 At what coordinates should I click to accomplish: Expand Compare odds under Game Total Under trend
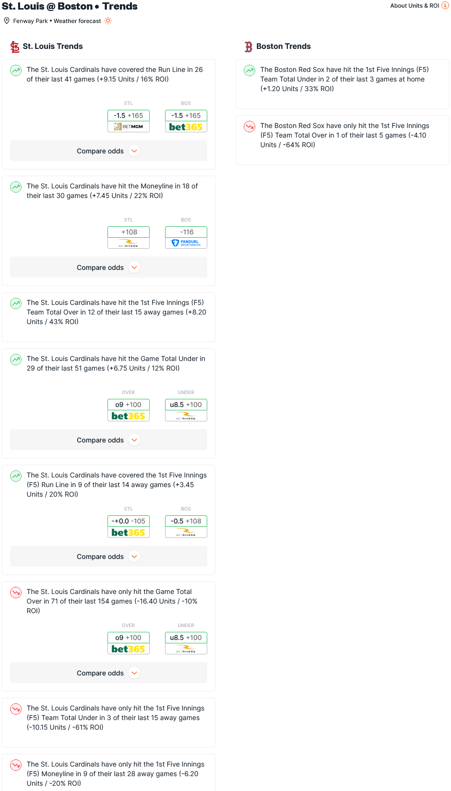(108, 440)
